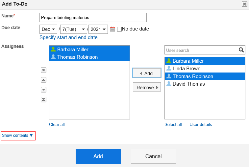Image resolution: width=249 pixels, height=167 pixels.
Task: Close the Add To-Do dialog
Action: 244,4
